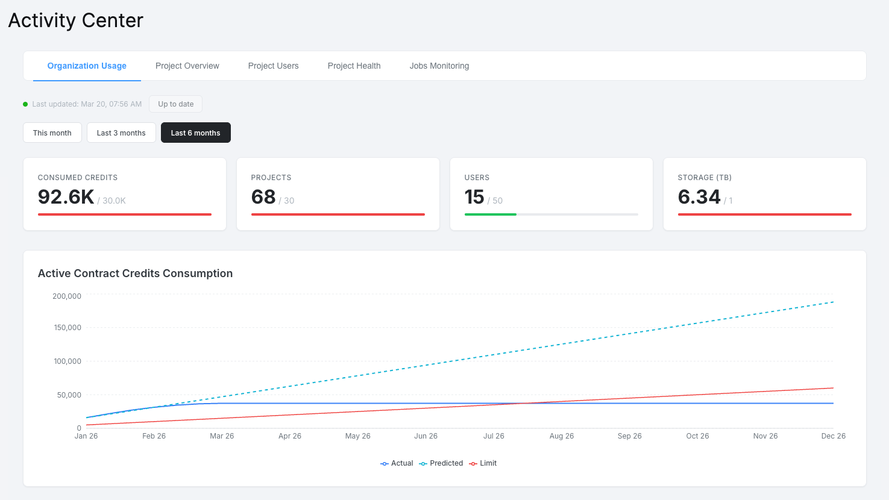
Task: Click the Consumed Credits usage bar
Action: tap(124, 214)
